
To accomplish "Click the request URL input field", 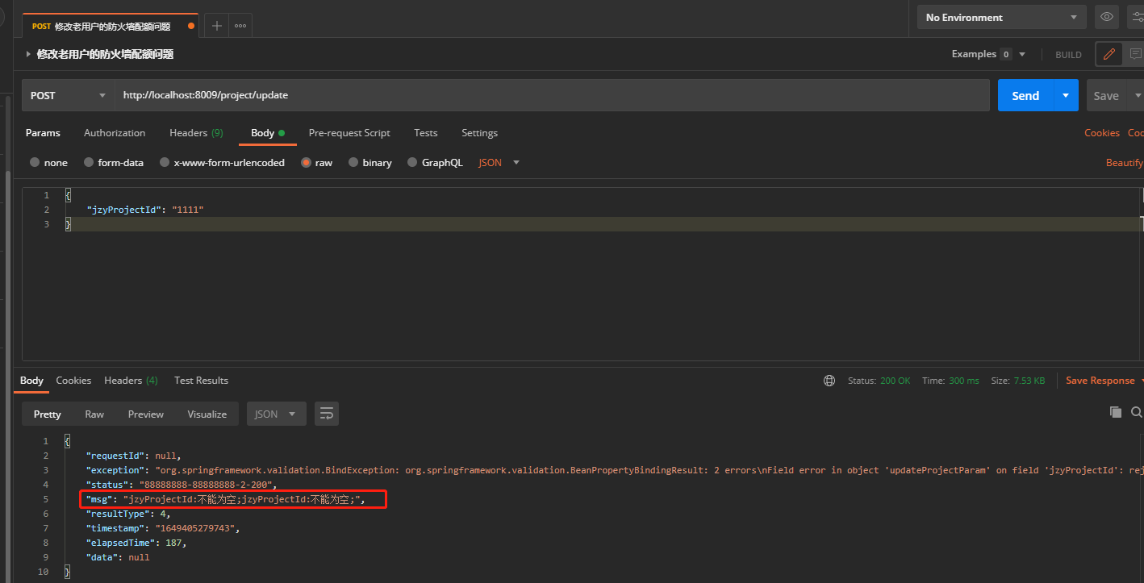I will (x=552, y=95).
